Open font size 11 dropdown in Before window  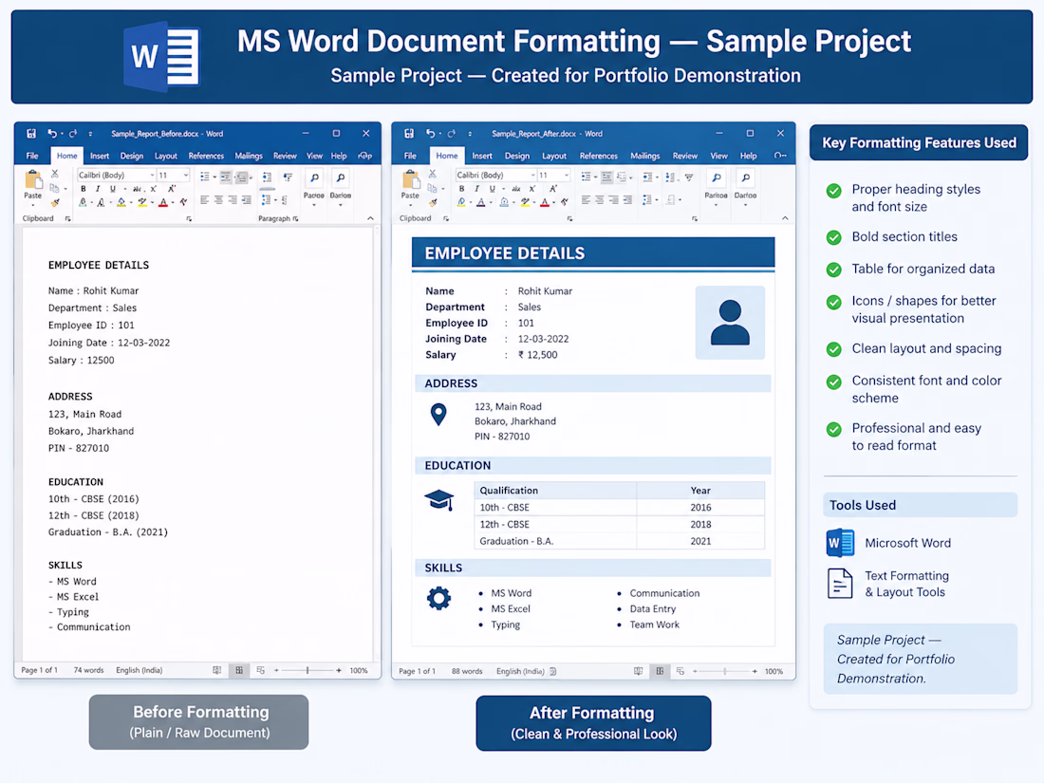click(173, 176)
